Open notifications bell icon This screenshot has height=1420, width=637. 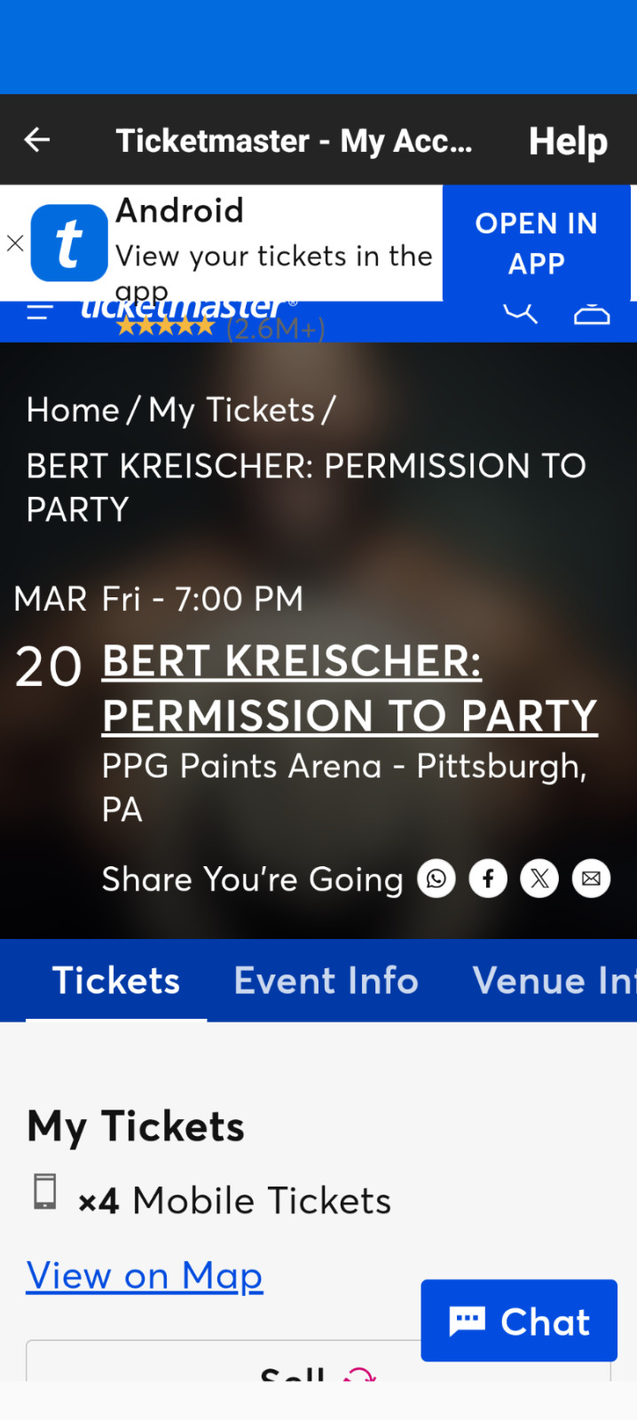[x=591, y=312]
